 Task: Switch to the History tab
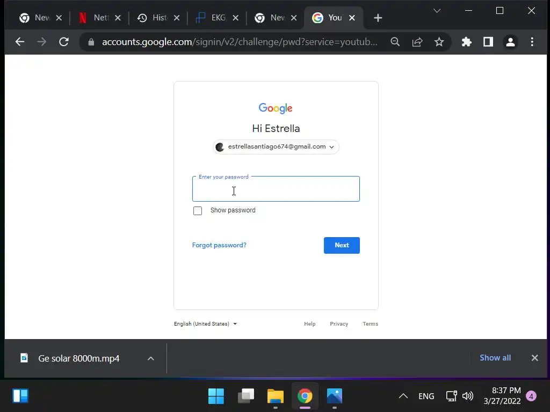pyautogui.click(x=153, y=18)
